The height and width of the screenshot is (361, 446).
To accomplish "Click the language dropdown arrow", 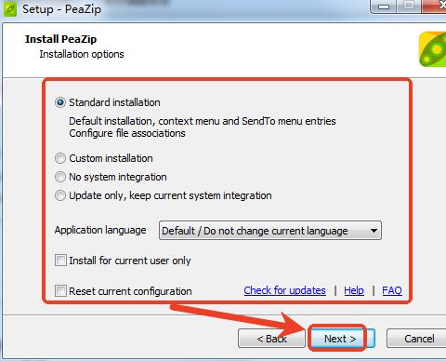I will click(374, 231).
